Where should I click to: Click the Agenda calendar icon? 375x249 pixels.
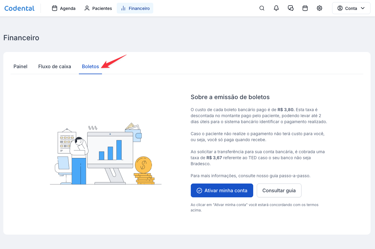55,8
